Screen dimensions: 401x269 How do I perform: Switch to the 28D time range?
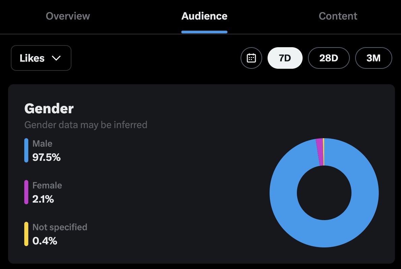coord(329,58)
